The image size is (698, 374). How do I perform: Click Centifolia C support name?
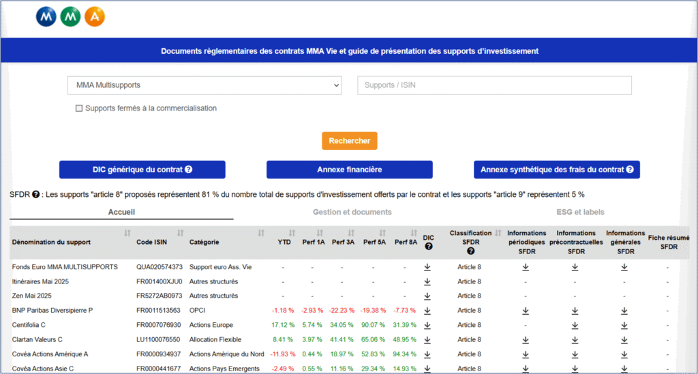click(x=29, y=325)
